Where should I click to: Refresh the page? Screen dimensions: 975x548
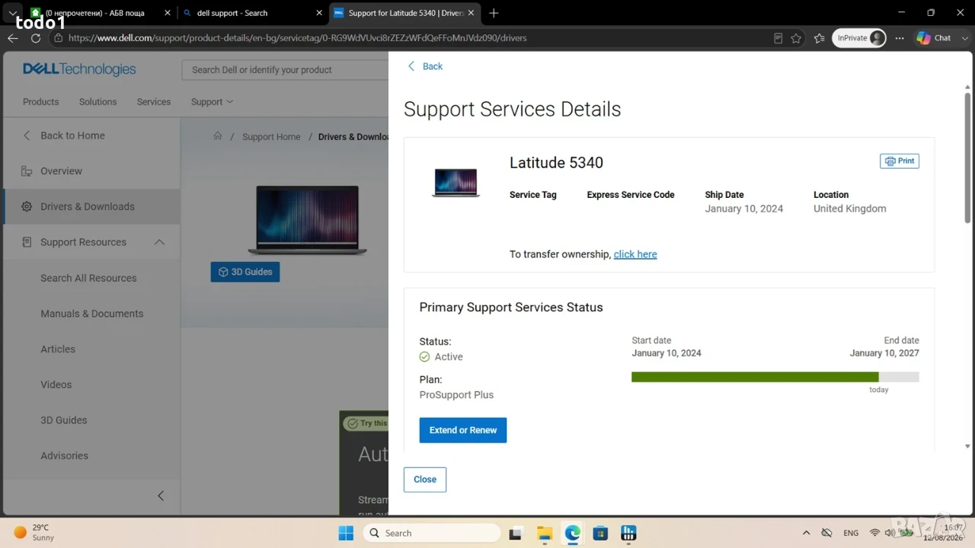(35, 38)
